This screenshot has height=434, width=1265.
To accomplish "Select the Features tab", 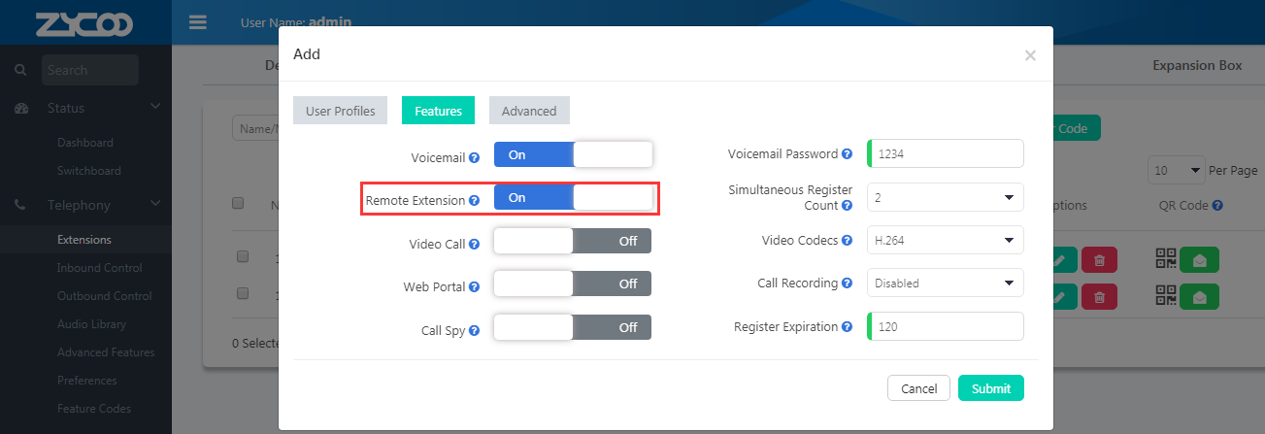I will coord(438,111).
